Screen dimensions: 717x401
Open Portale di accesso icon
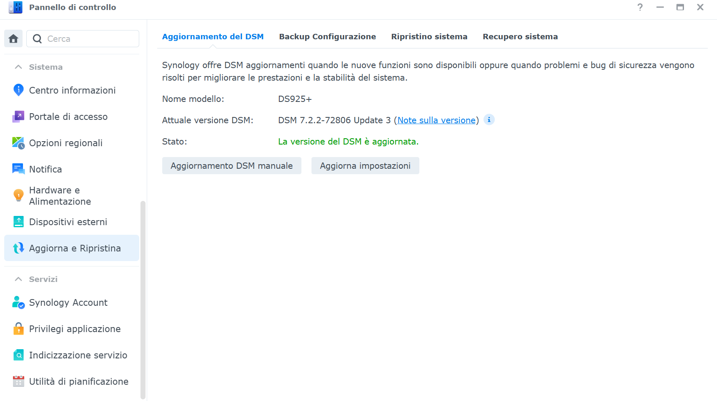[18, 117]
